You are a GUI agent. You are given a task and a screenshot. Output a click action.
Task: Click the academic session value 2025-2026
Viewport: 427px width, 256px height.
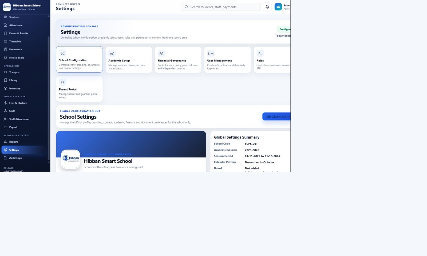(252, 150)
